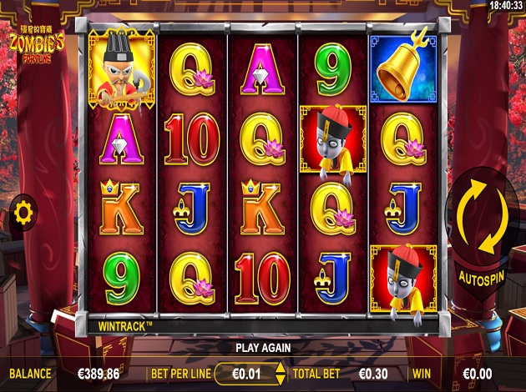Open the settings gear icon
Viewport: 526px width, 392px height.
(23, 213)
